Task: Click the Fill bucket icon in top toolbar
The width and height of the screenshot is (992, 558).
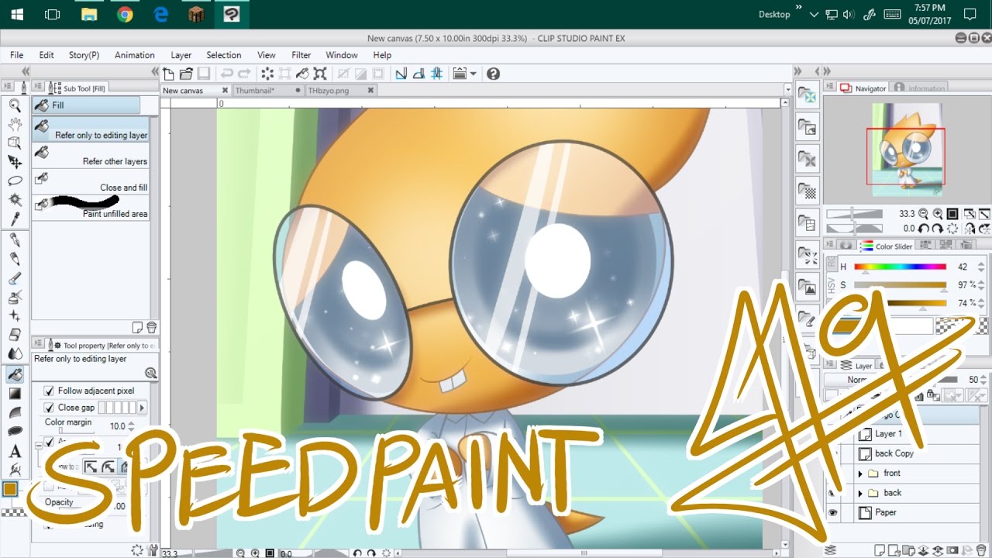Action: pos(302,74)
